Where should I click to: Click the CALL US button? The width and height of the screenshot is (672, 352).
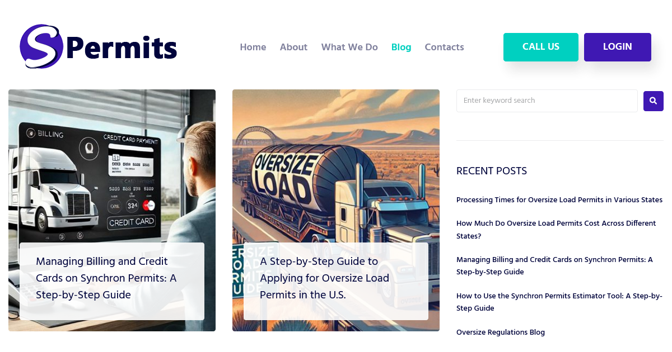pyautogui.click(x=541, y=47)
